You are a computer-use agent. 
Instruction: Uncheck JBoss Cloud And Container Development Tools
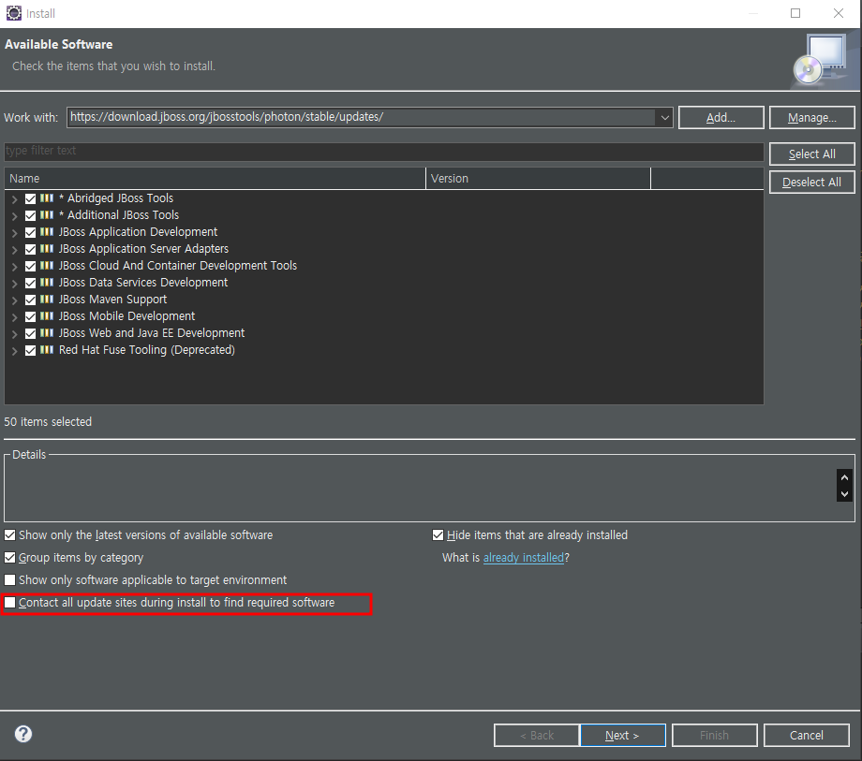pos(30,266)
